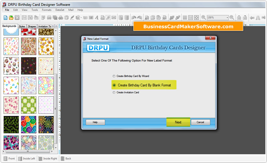The height and width of the screenshot is (163, 267).
Task: Create a new document with toolbar New icon
Action: click(5, 18)
